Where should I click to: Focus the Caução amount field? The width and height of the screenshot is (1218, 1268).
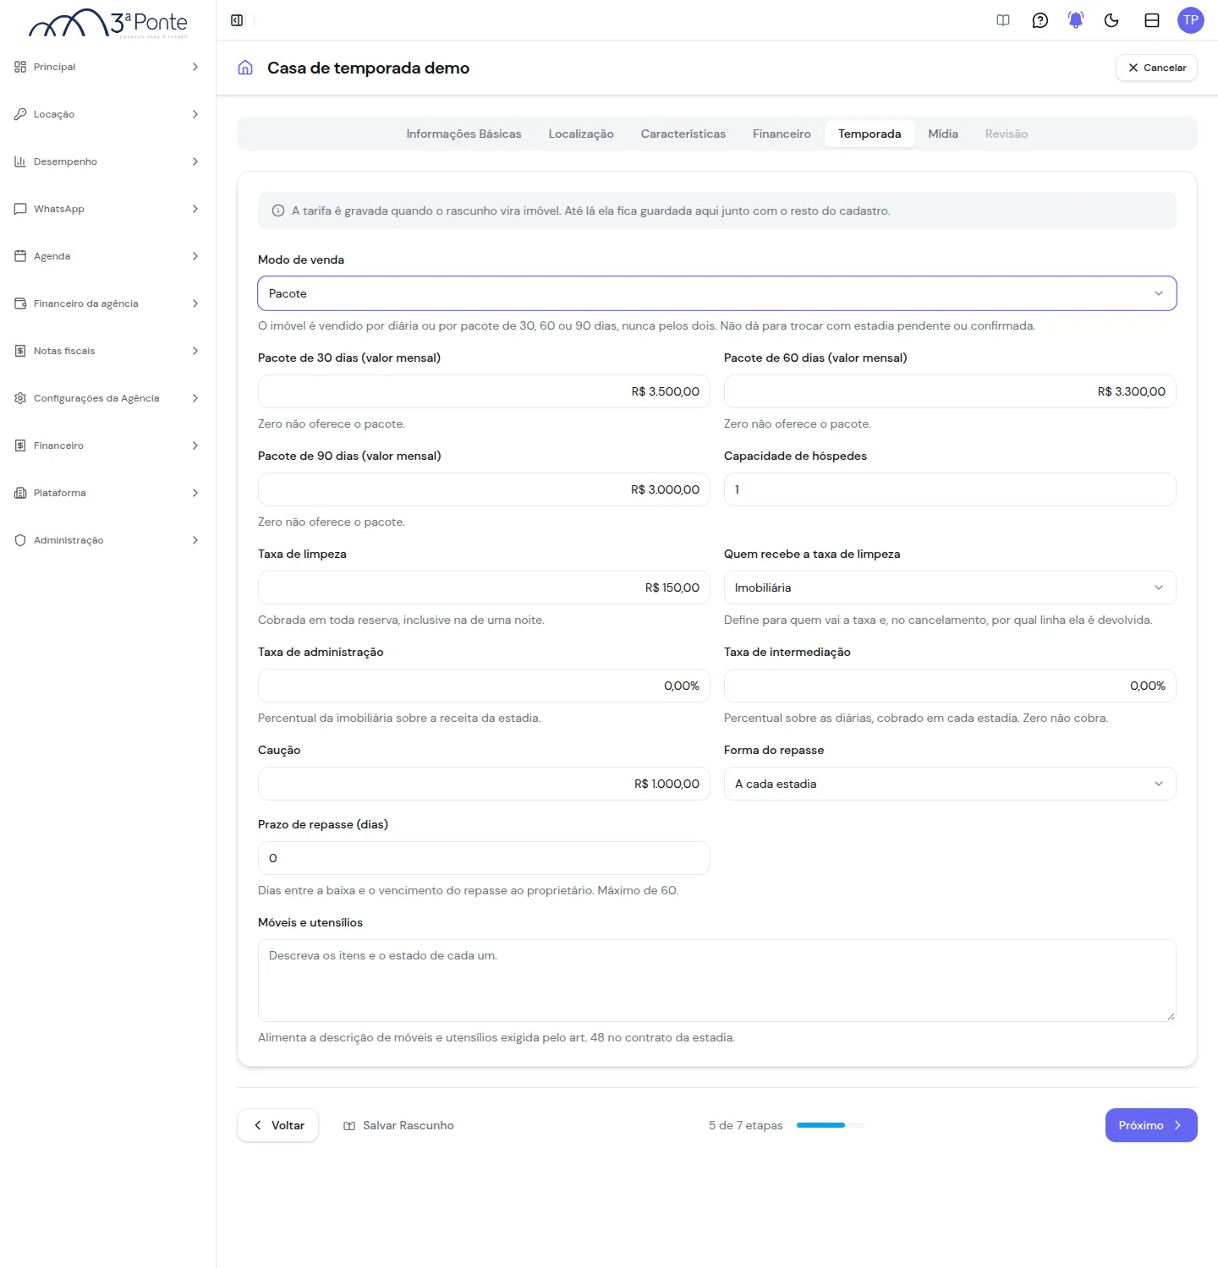click(x=484, y=784)
